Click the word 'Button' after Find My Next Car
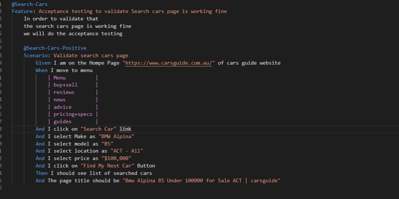Viewport: 399px width, 199px height. click(x=146, y=166)
